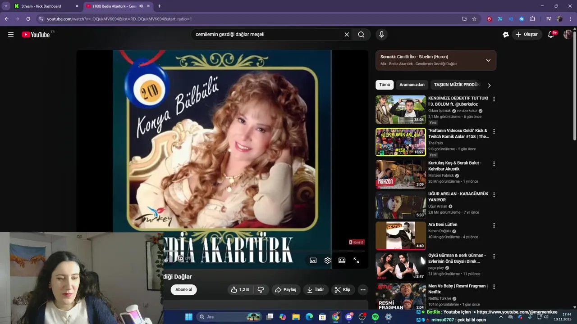The height and width of the screenshot is (324, 577).
Task: Open options for Haftanın Videosu Geldi video
Action: coord(494,131)
